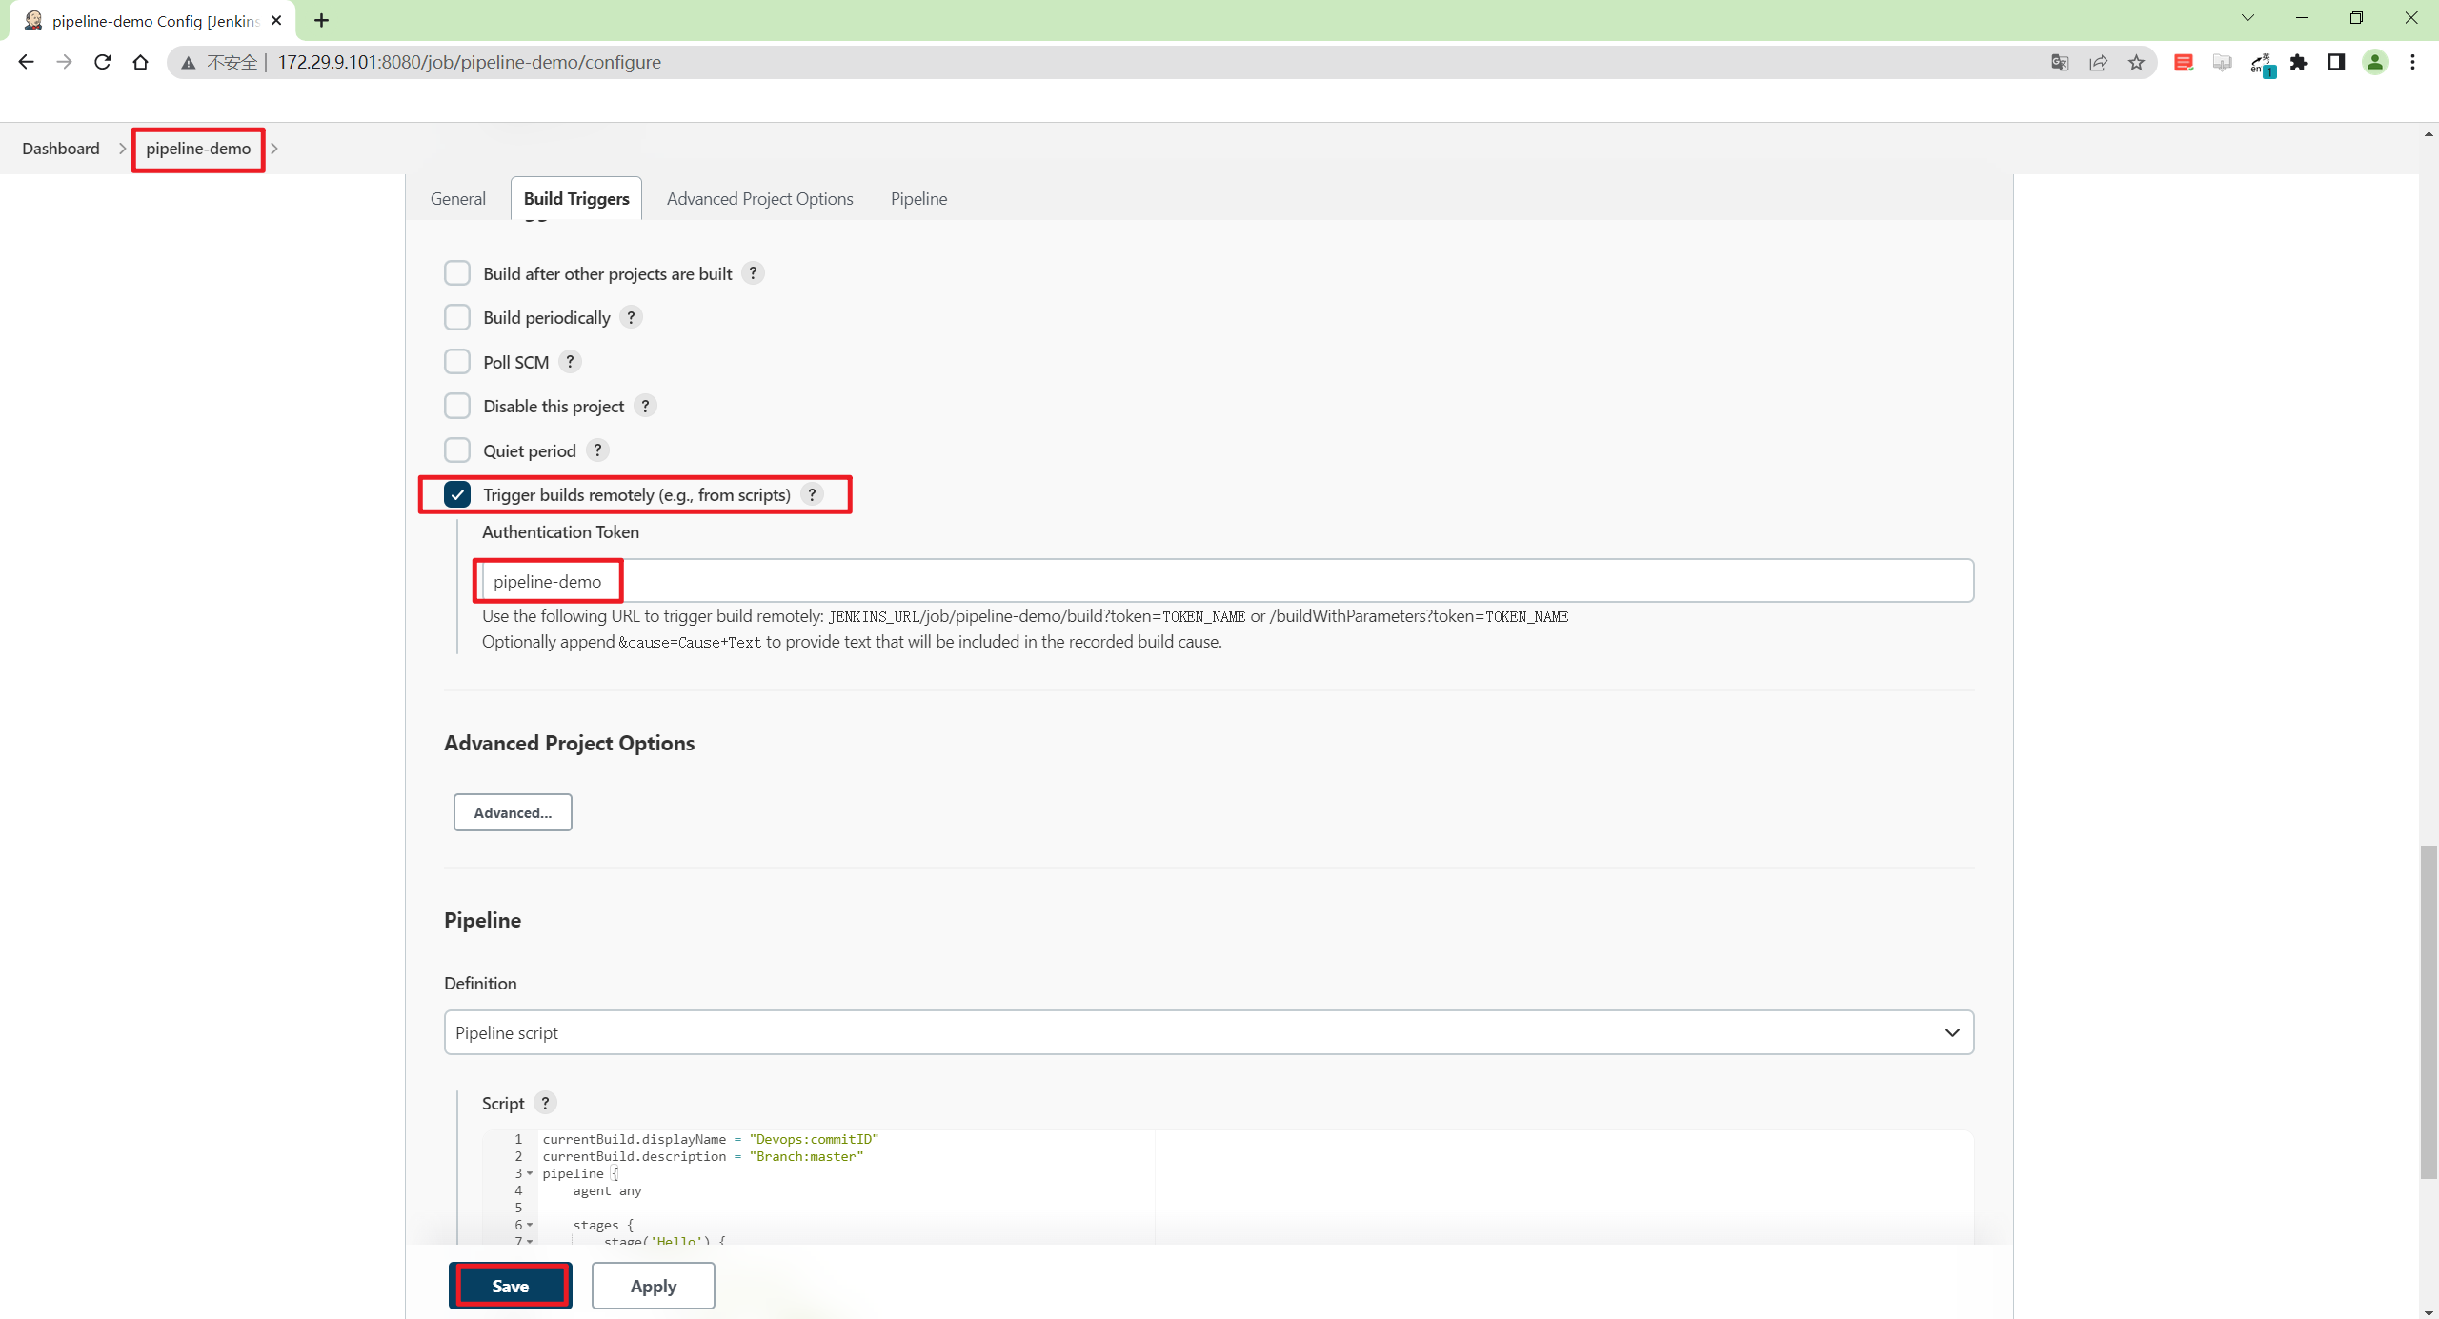Viewport: 2439px width, 1319px height.
Task: Open the pipeline-demo breadcrumb link
Action: pos(198,149)
